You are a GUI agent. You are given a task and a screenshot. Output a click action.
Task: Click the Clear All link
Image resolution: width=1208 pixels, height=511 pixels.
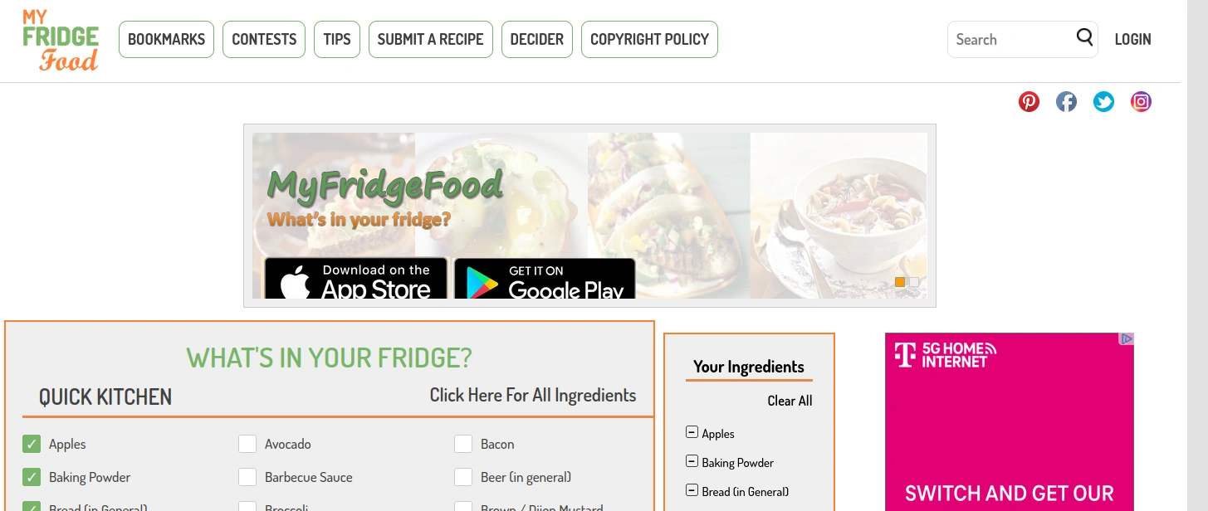click(x=790, y=401)
